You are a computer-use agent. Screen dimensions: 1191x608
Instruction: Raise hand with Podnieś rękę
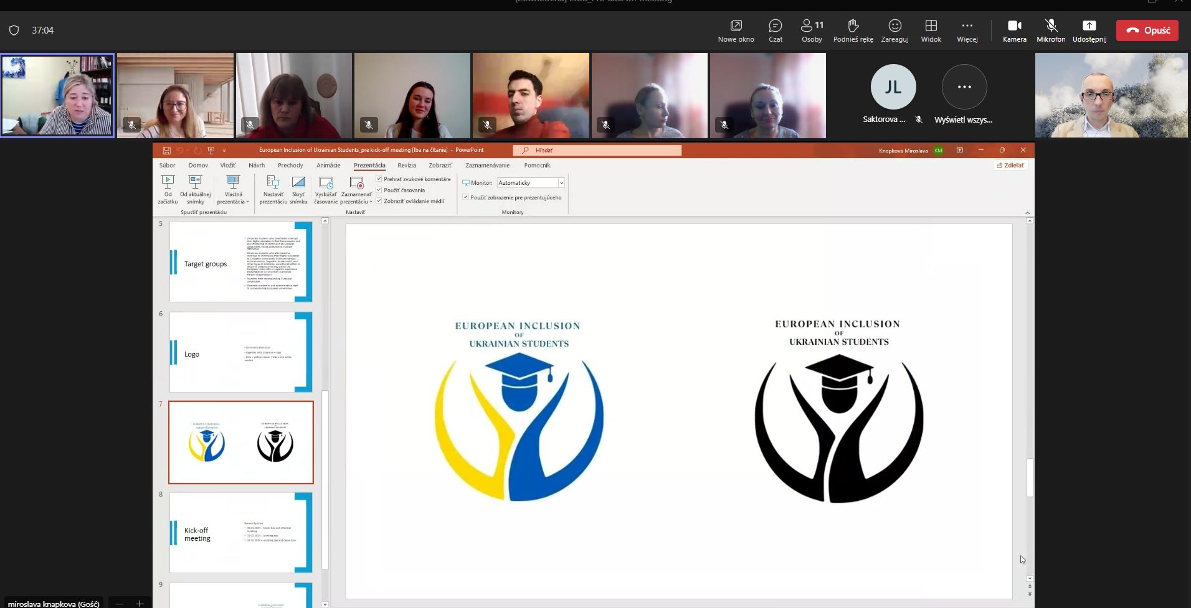(x=853, y=30)
